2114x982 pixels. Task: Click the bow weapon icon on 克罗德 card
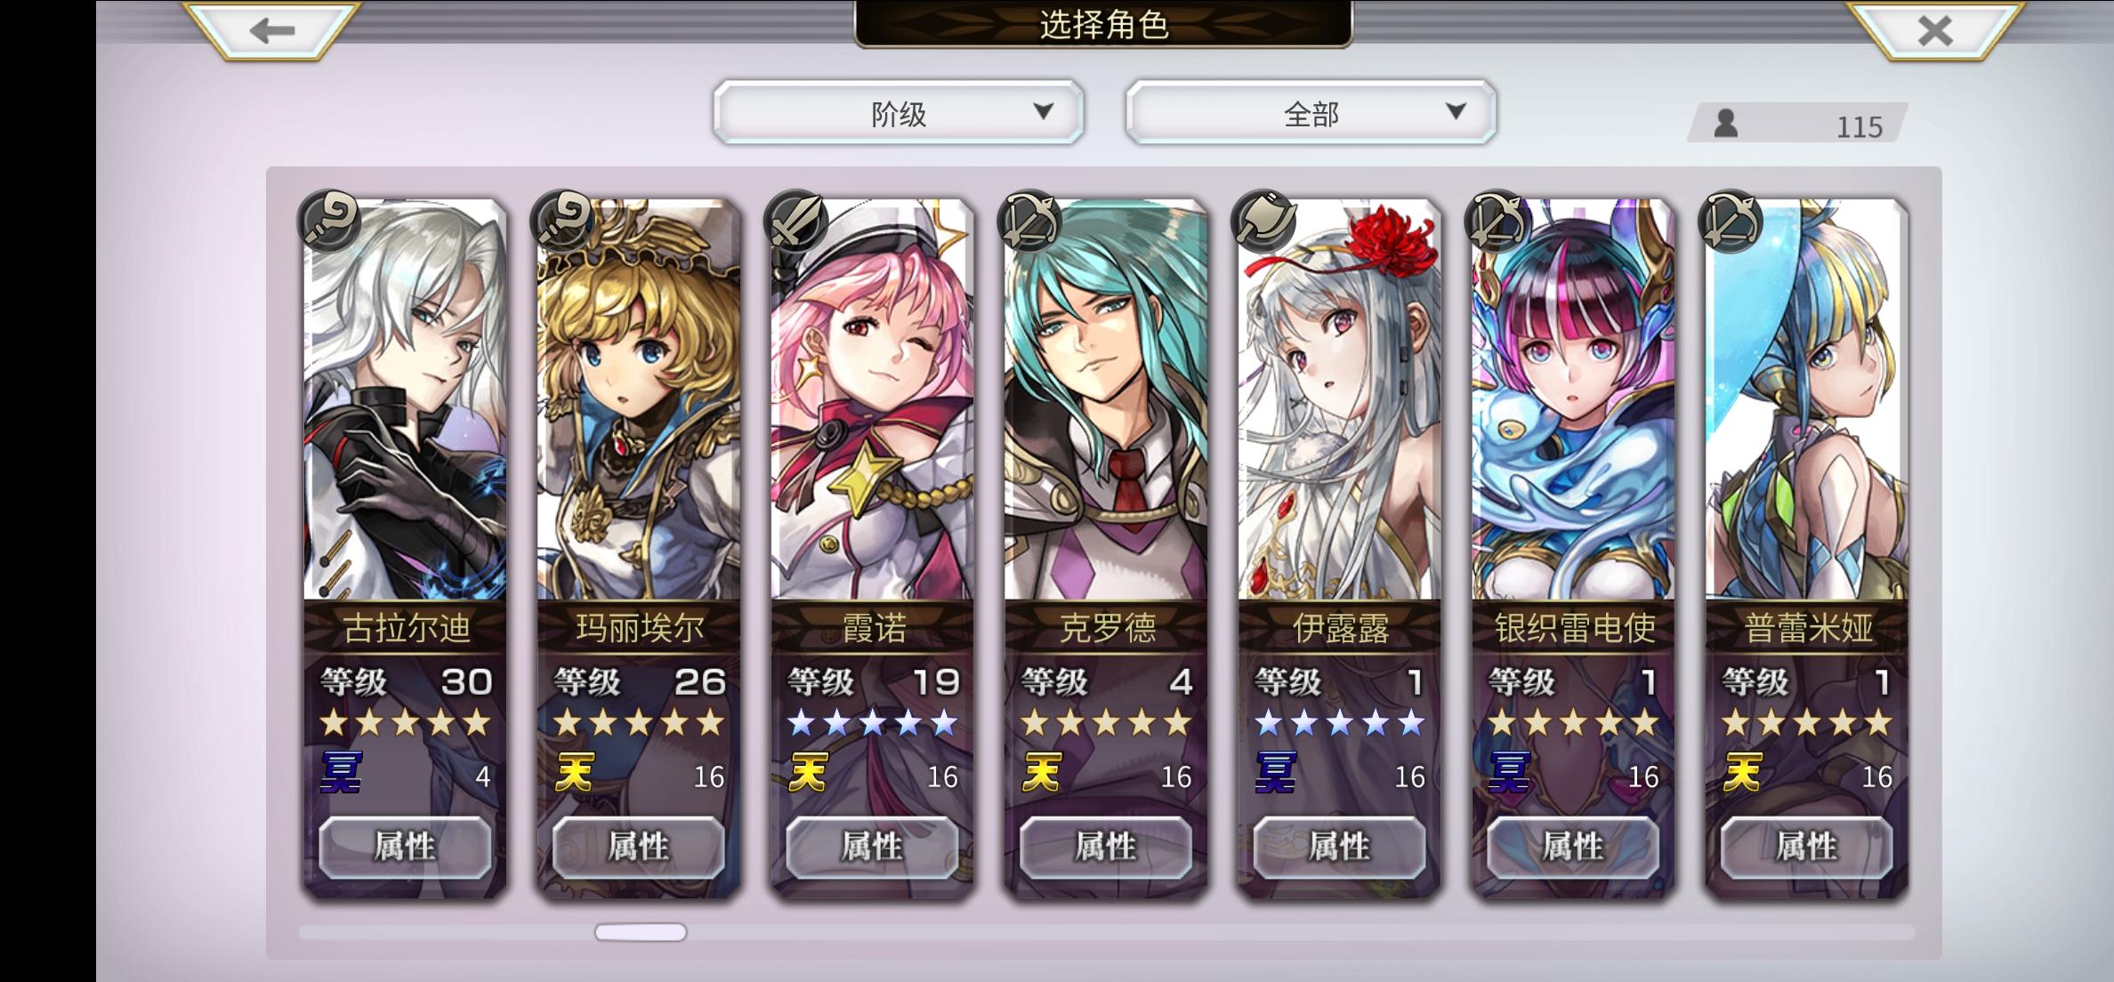click(x=1030, y=220)
